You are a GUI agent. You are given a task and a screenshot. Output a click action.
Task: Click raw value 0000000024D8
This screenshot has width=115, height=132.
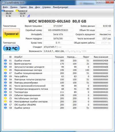tap(101, 61)
